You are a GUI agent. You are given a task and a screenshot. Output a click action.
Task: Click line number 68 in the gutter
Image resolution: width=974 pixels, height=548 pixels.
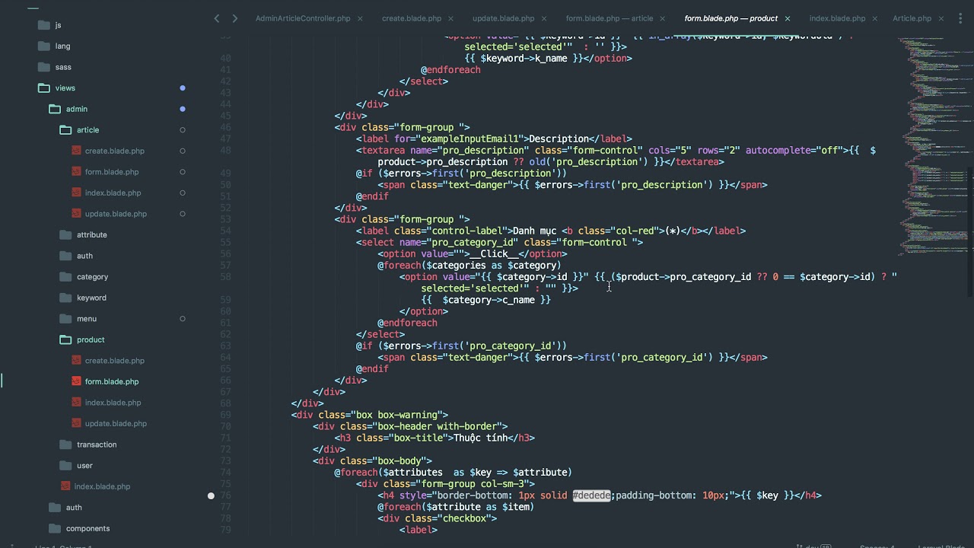225,403
